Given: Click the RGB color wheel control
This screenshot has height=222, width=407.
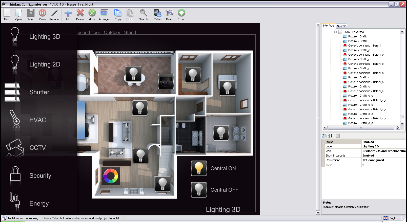Looking at the screenshot, I should click(111, 176).
